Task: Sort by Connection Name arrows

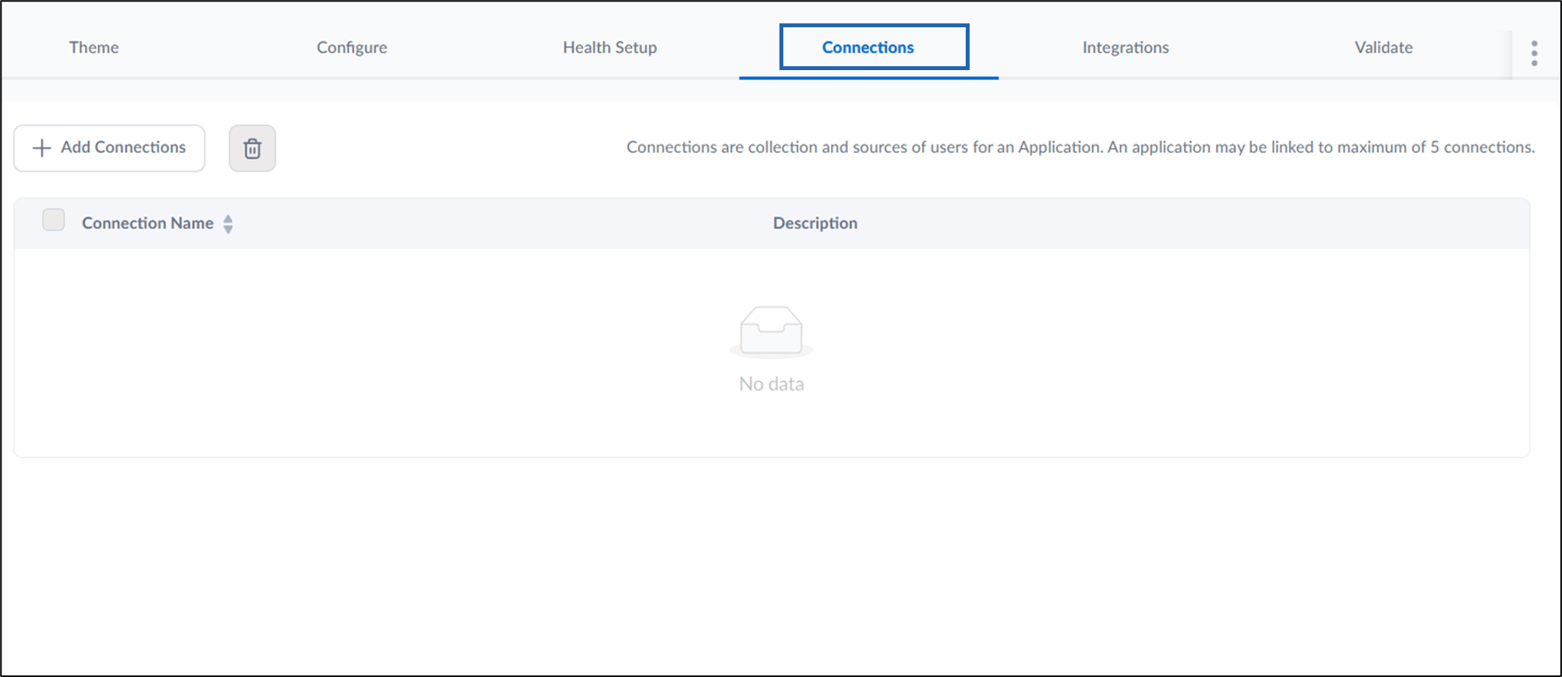Action: [x=228, y=224]
